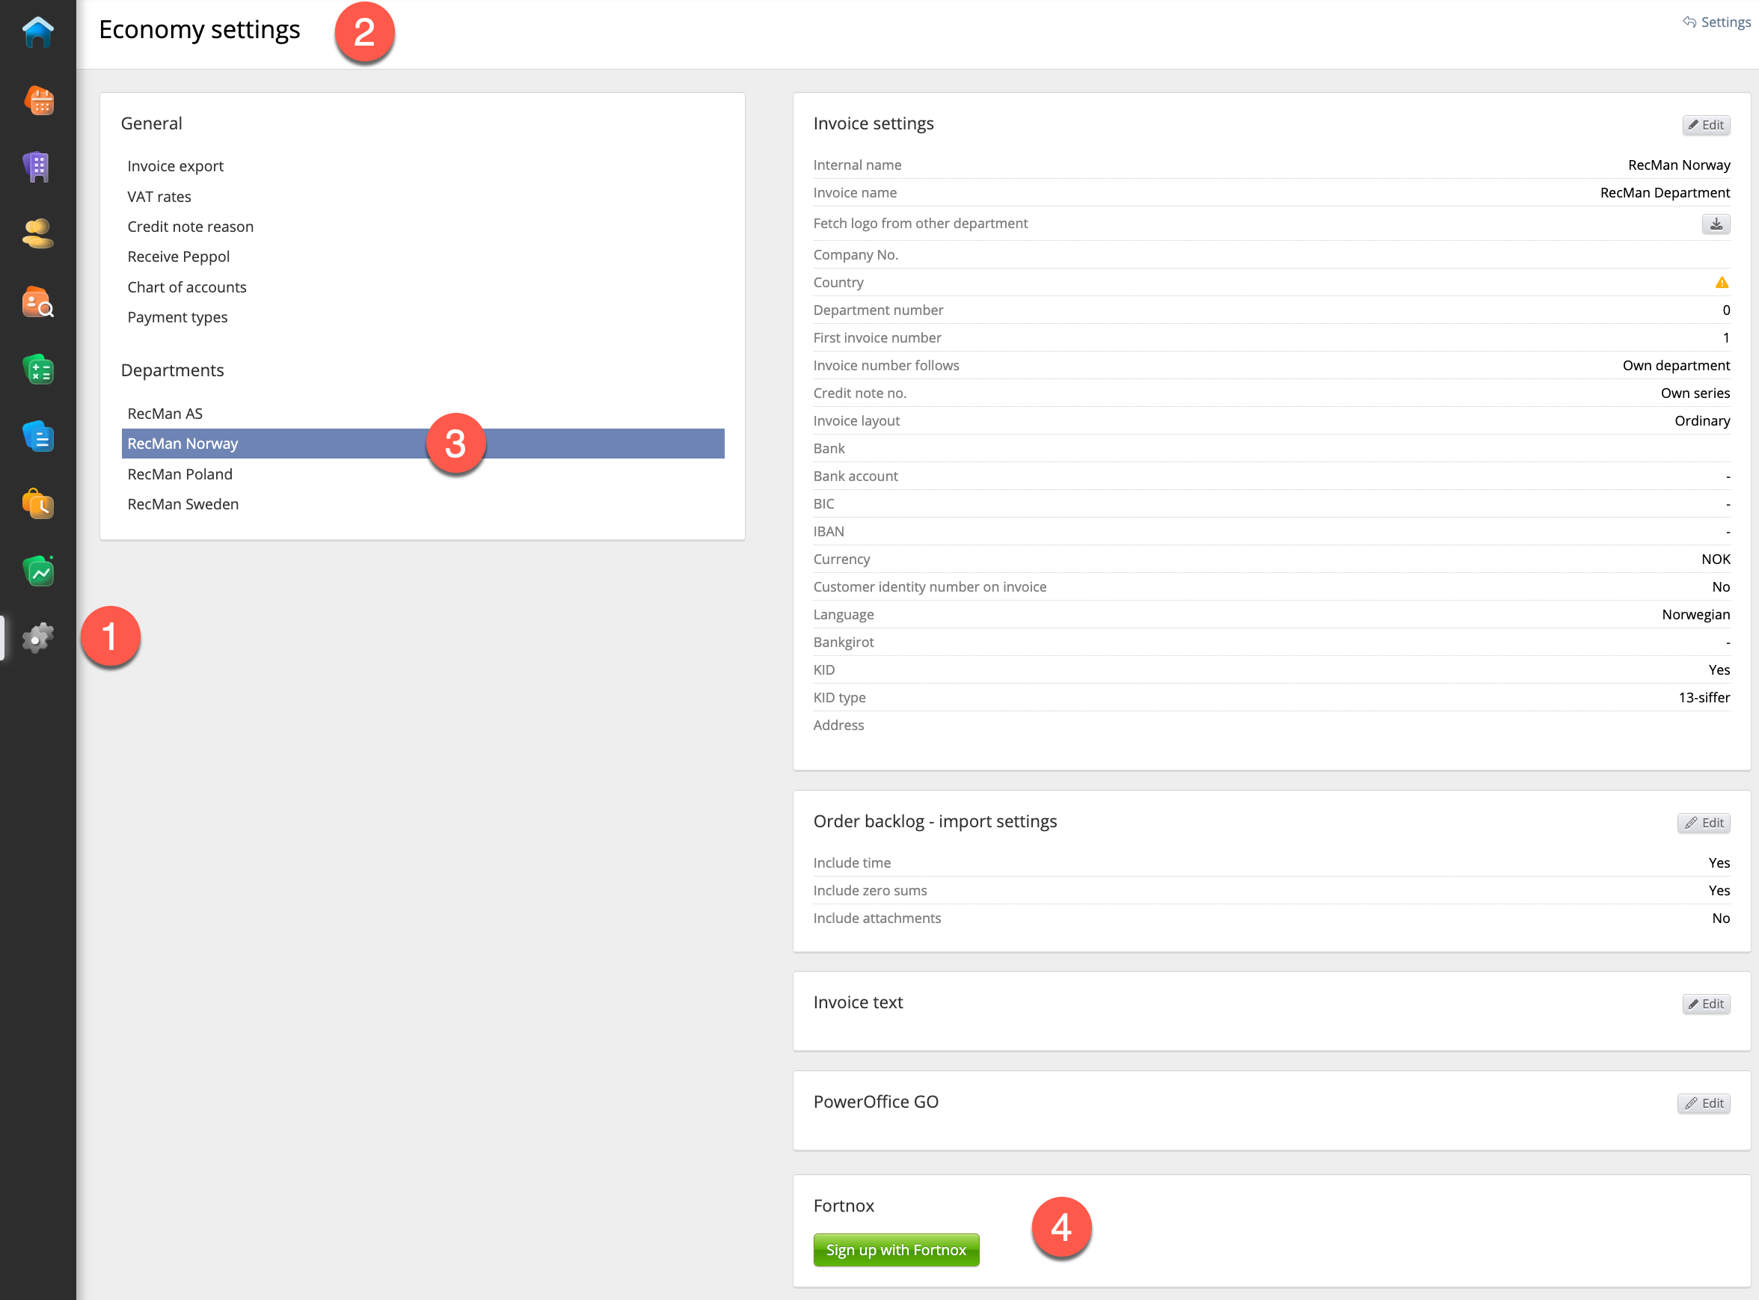Click the Include zero sums label
Viewport: 1759px width, 1300px height.
pos(870,891)
